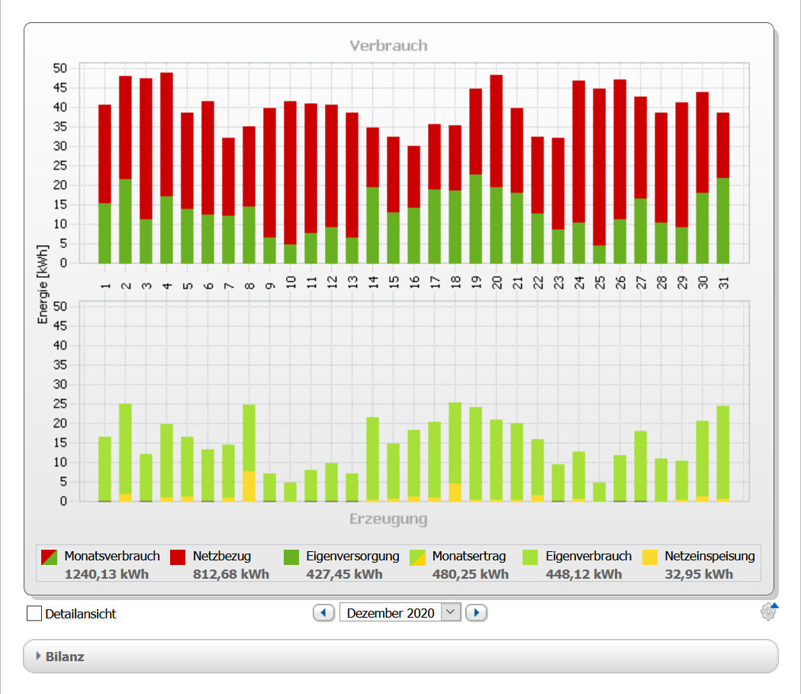Click the Netzbezug red color swatch
Viewport: 801px width, 694px height.
[179, 557]
